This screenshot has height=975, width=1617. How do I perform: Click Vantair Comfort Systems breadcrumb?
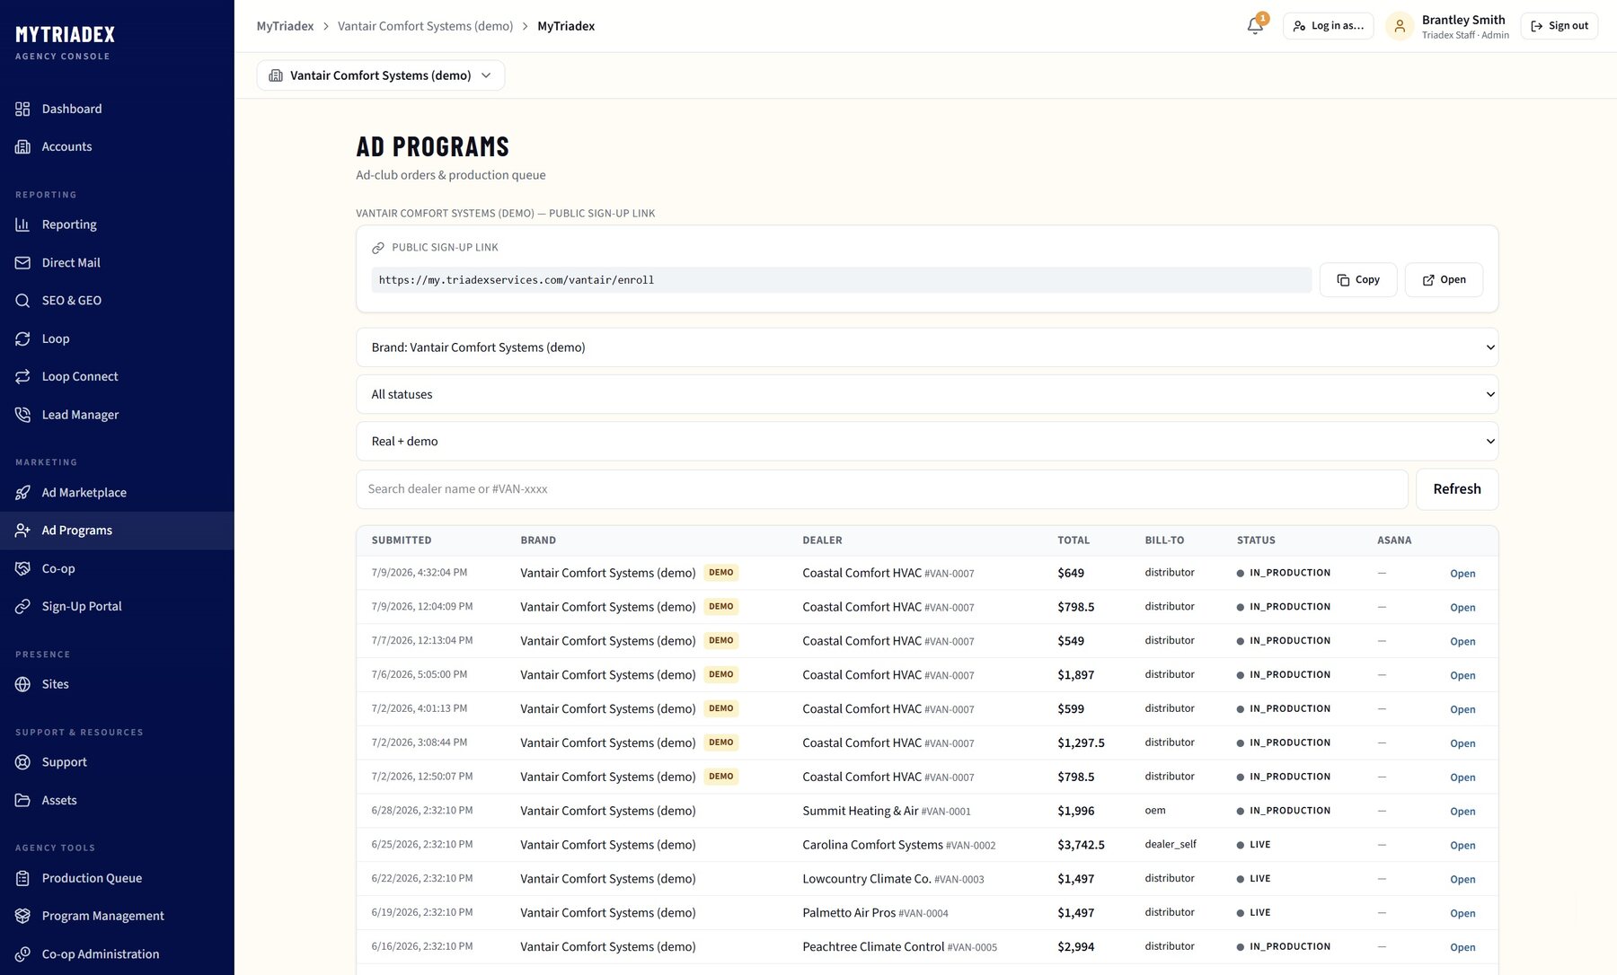426,26
